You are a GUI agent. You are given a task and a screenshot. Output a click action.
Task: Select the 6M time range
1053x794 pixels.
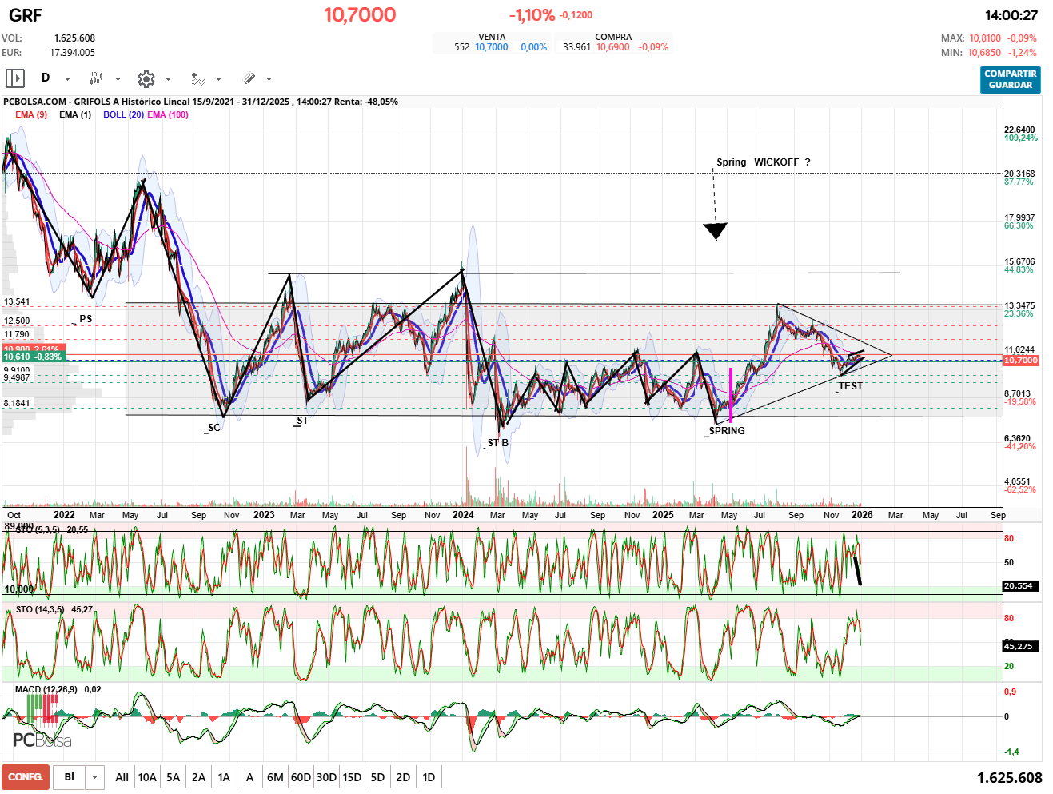pyautogui.click(x=275, y=777)
